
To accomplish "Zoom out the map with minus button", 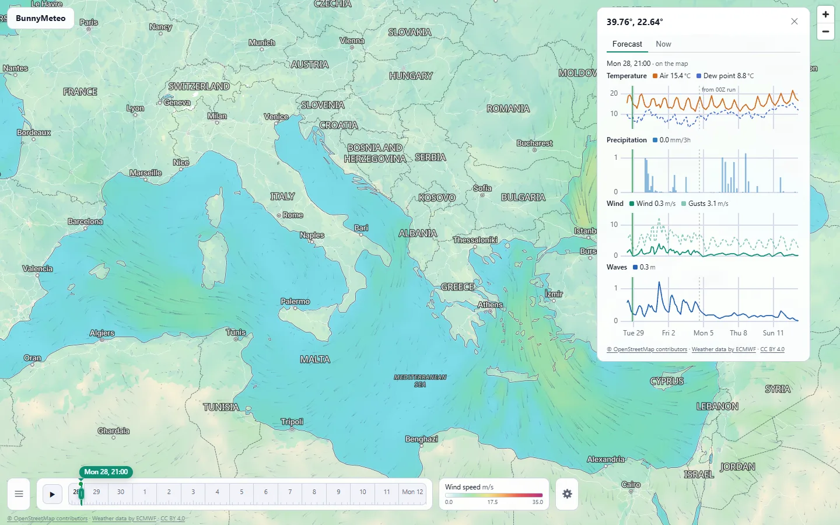I will tap(825, 32).
